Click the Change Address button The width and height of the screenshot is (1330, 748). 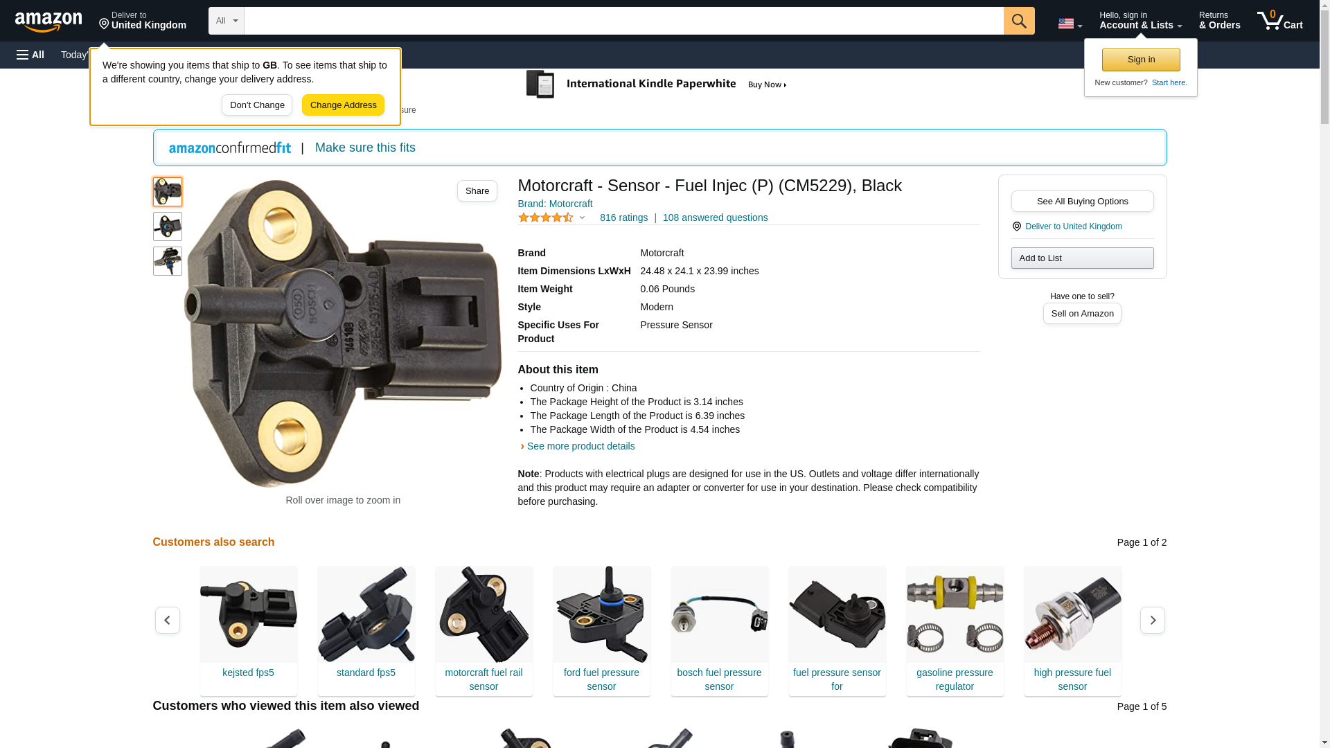[343, 105]
